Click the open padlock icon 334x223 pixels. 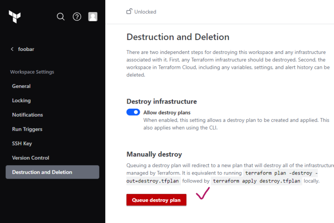coord(129,12)
